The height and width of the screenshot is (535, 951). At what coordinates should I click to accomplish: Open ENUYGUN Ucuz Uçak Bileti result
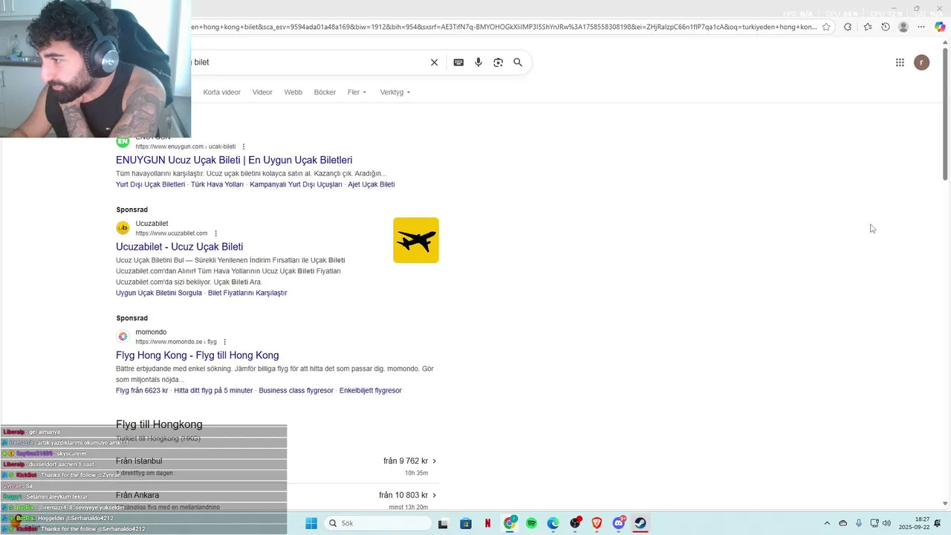point(234,160)
